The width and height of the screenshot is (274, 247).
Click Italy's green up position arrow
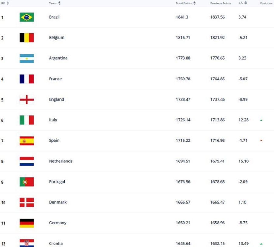click(x=261, y=120)
